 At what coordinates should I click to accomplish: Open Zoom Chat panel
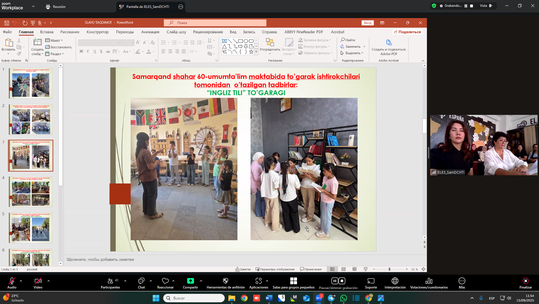pos(141,283)
